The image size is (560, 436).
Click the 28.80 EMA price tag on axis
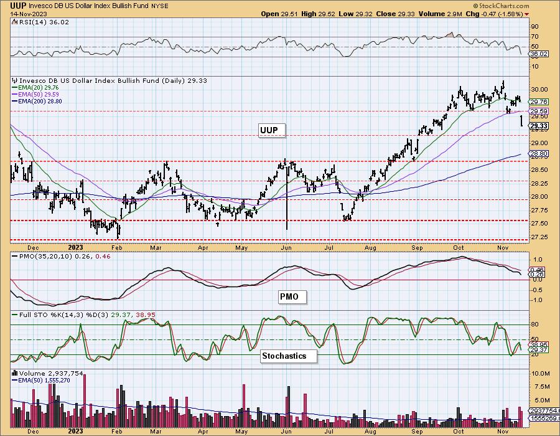(539, 154)
